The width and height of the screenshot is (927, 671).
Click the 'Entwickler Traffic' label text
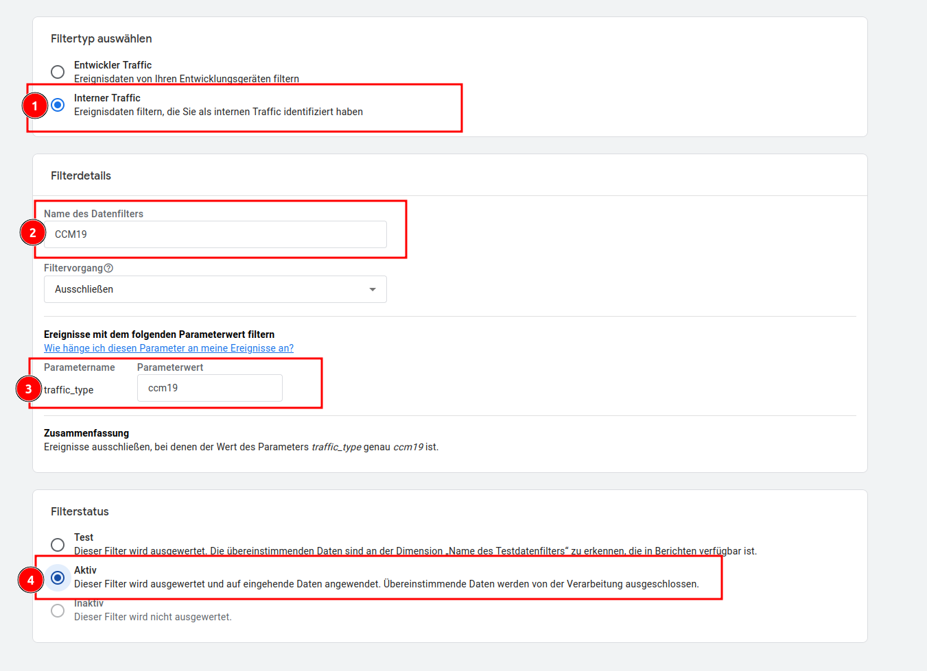click(113, 65)
